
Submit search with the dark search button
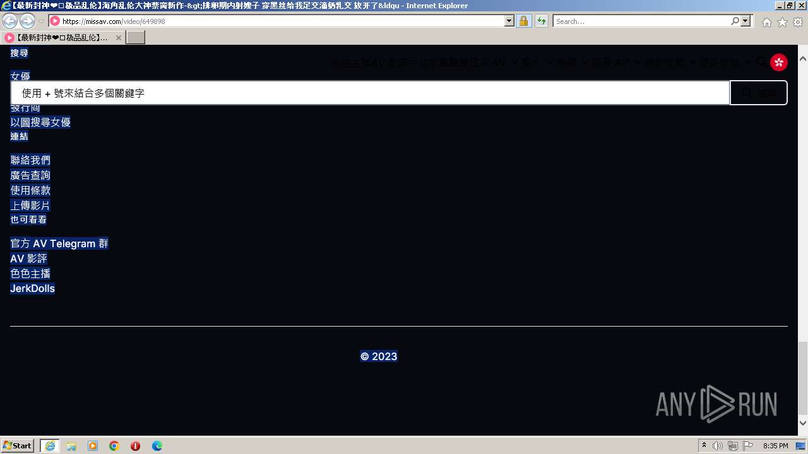(x=759, y=93)
